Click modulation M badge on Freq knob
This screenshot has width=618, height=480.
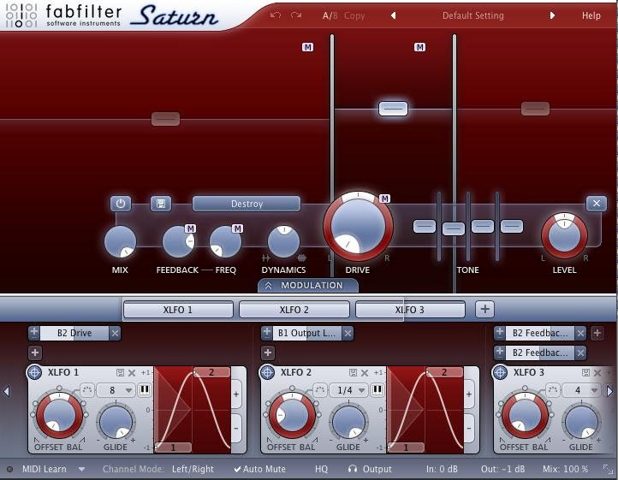click(x=237, y=228)
